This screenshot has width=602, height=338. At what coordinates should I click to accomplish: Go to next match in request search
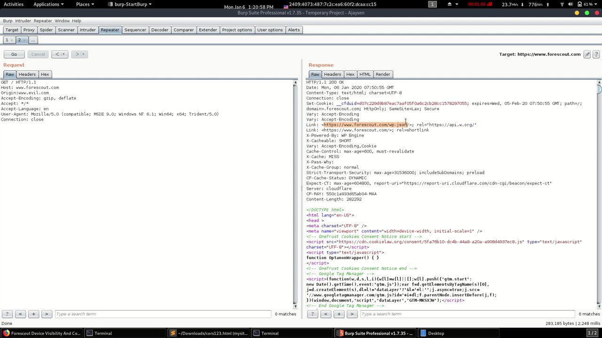tap(47, 314)
